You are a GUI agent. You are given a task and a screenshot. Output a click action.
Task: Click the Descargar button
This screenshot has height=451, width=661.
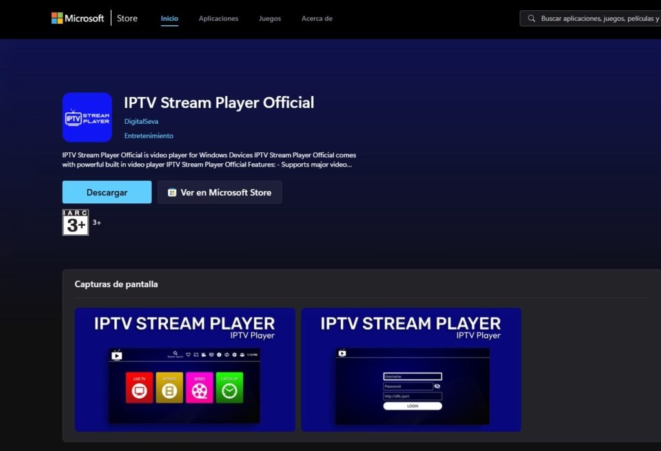[107, 192]
